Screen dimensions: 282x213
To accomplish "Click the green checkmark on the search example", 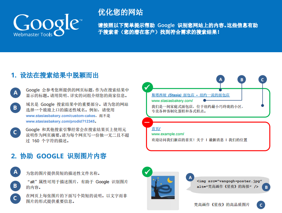I will [147, 87].
